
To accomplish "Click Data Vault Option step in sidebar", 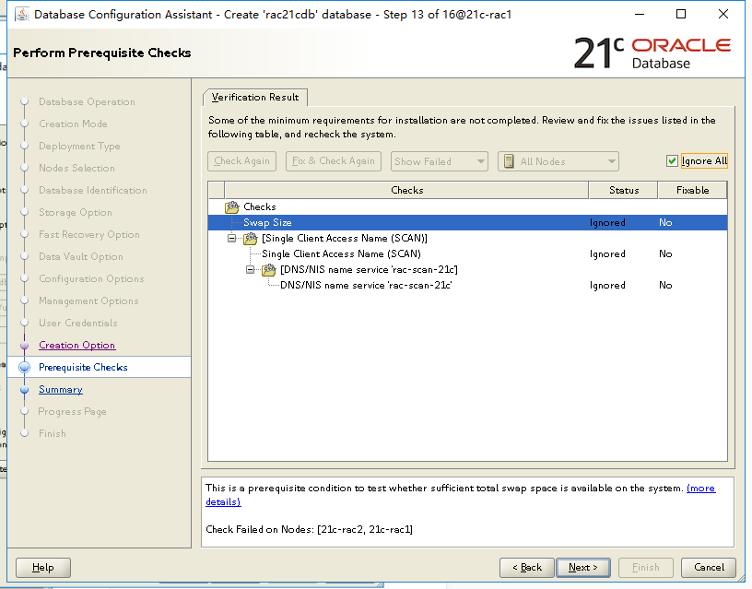I will coord(81,256).
